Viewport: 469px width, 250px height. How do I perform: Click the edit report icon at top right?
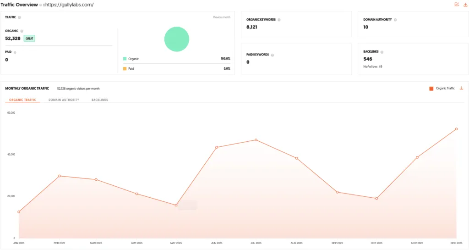pos(457,4)
